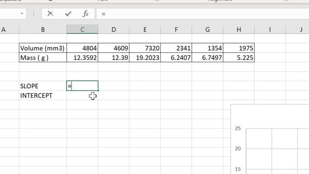This screenshot has height=174, width=309.
Task: Select column C header
Action: pos(83,29)
